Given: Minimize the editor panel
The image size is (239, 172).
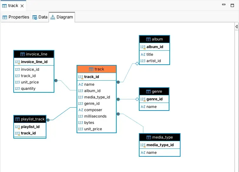Looking at the screenshot, I should (224, 4).
